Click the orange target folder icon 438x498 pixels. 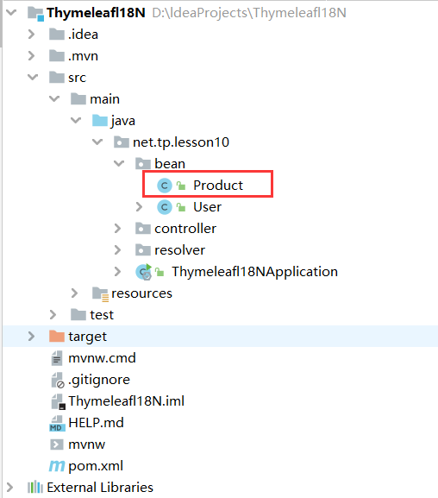pos(57,336)
